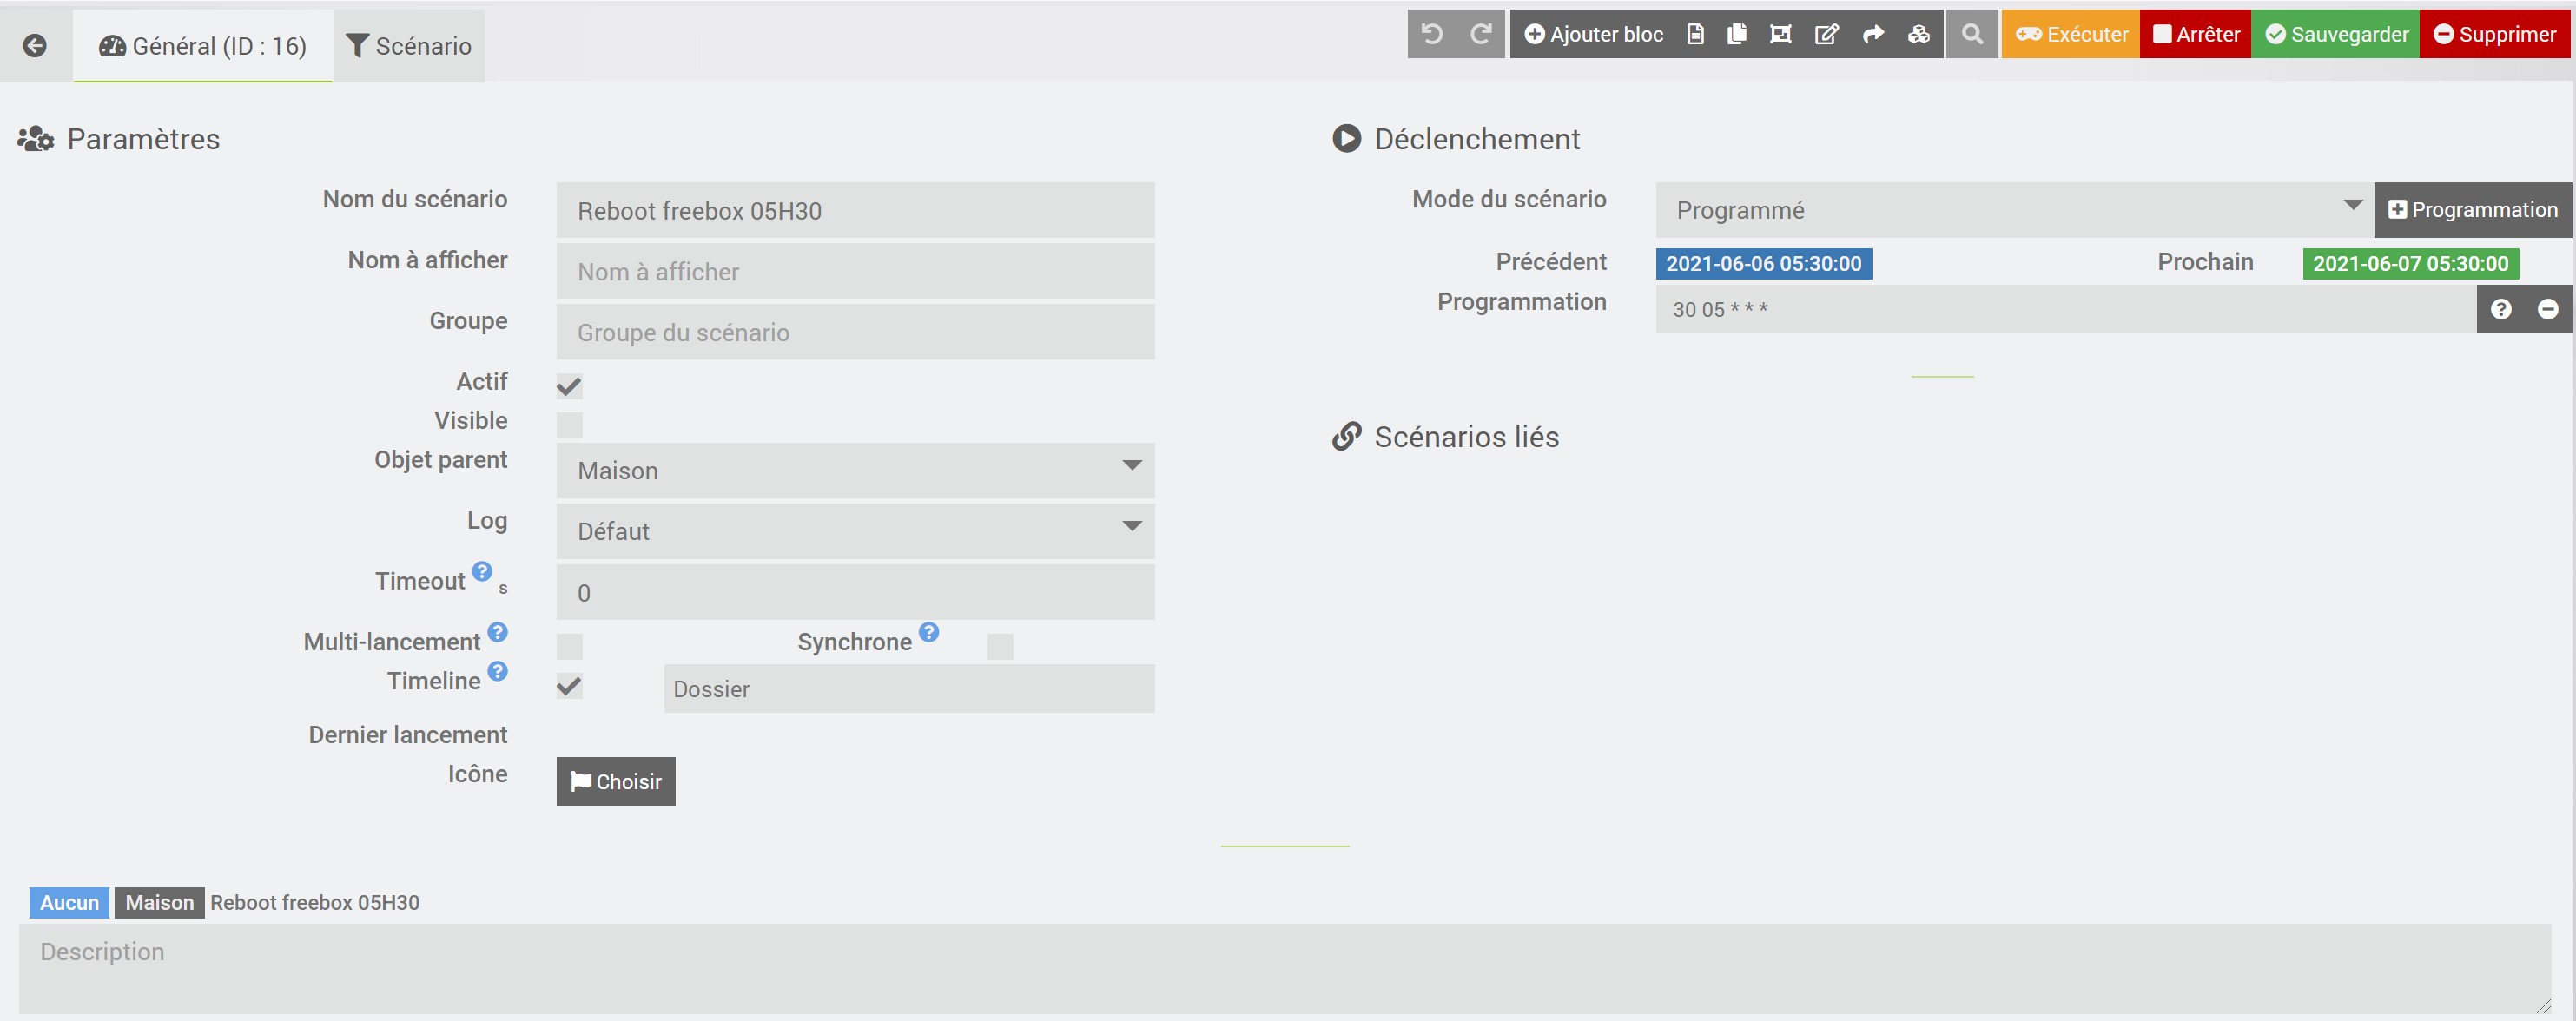Switch to the Scénario tab
This screenshot has height=1021, width=2576.
click(409, 46)
